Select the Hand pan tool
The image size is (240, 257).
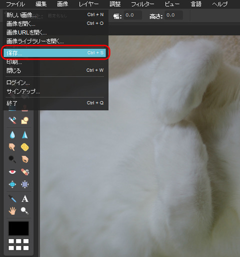click(12, 210)
